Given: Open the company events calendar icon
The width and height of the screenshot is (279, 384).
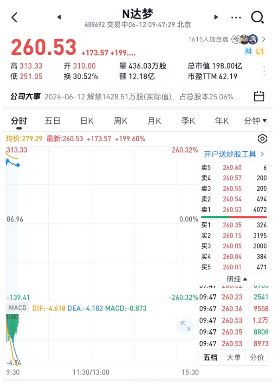Looking at the screenshot, I should (x=259, y=97).
